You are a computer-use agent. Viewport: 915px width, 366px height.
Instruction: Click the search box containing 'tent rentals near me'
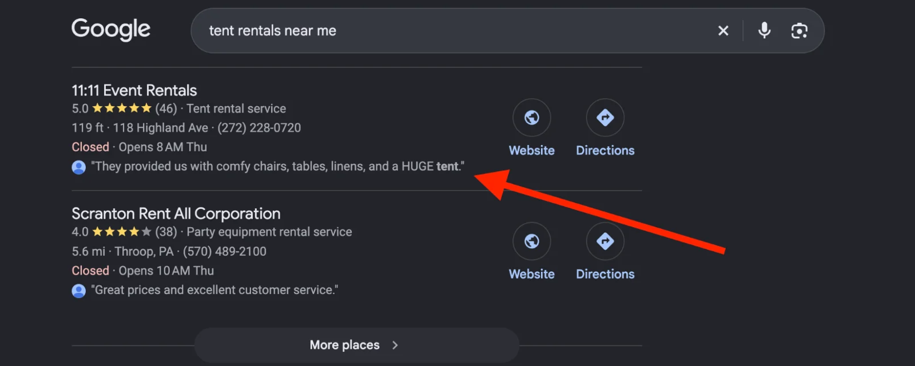click(x=507, y=31)
